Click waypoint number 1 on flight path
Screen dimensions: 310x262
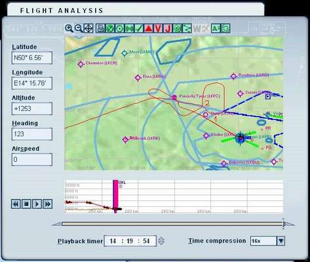tap(216, 119)
